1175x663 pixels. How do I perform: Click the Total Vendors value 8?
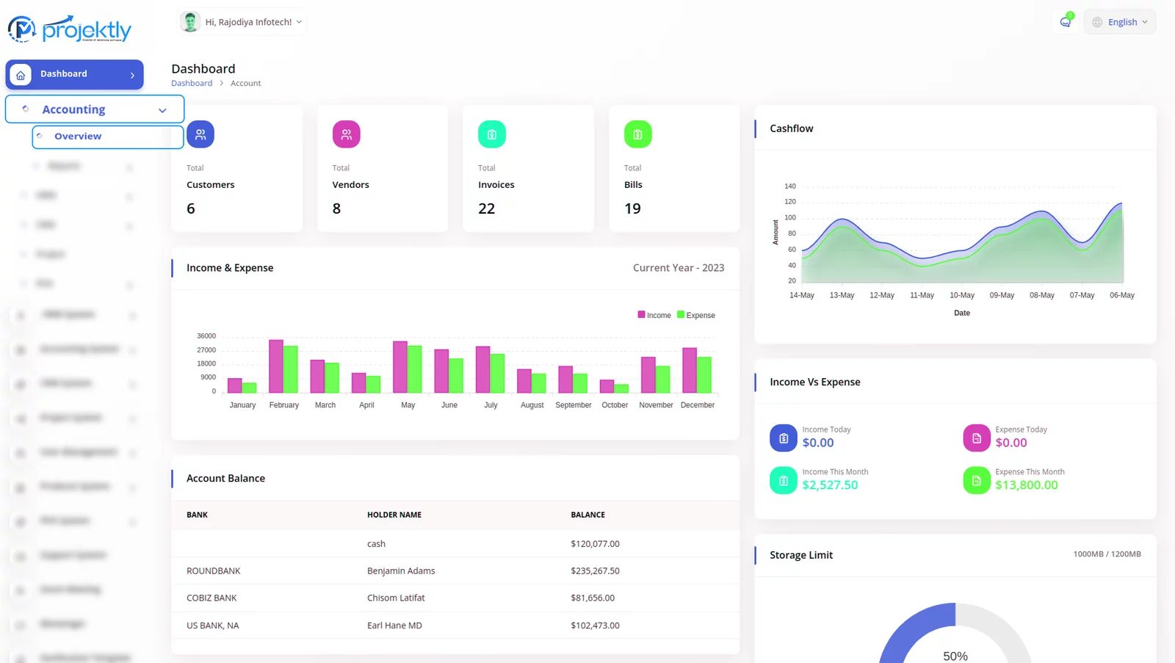tap(336, 209)
